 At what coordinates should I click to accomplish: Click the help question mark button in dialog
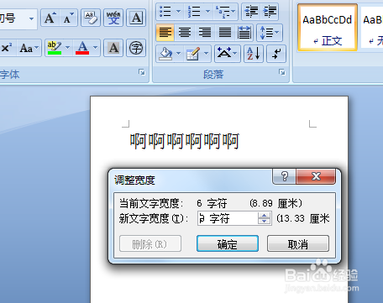coord(284,176)
